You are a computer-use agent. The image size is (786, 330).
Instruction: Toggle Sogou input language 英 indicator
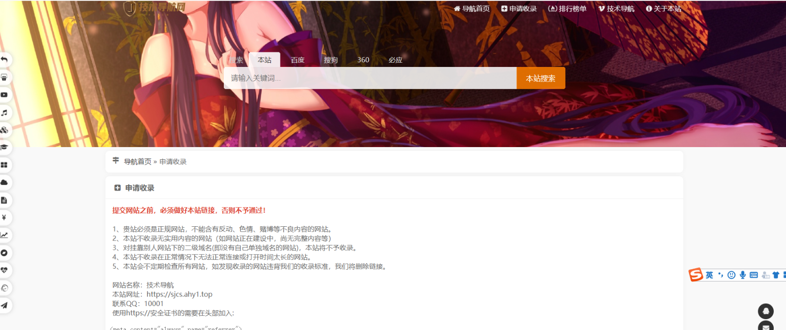[x=709, y=275]
